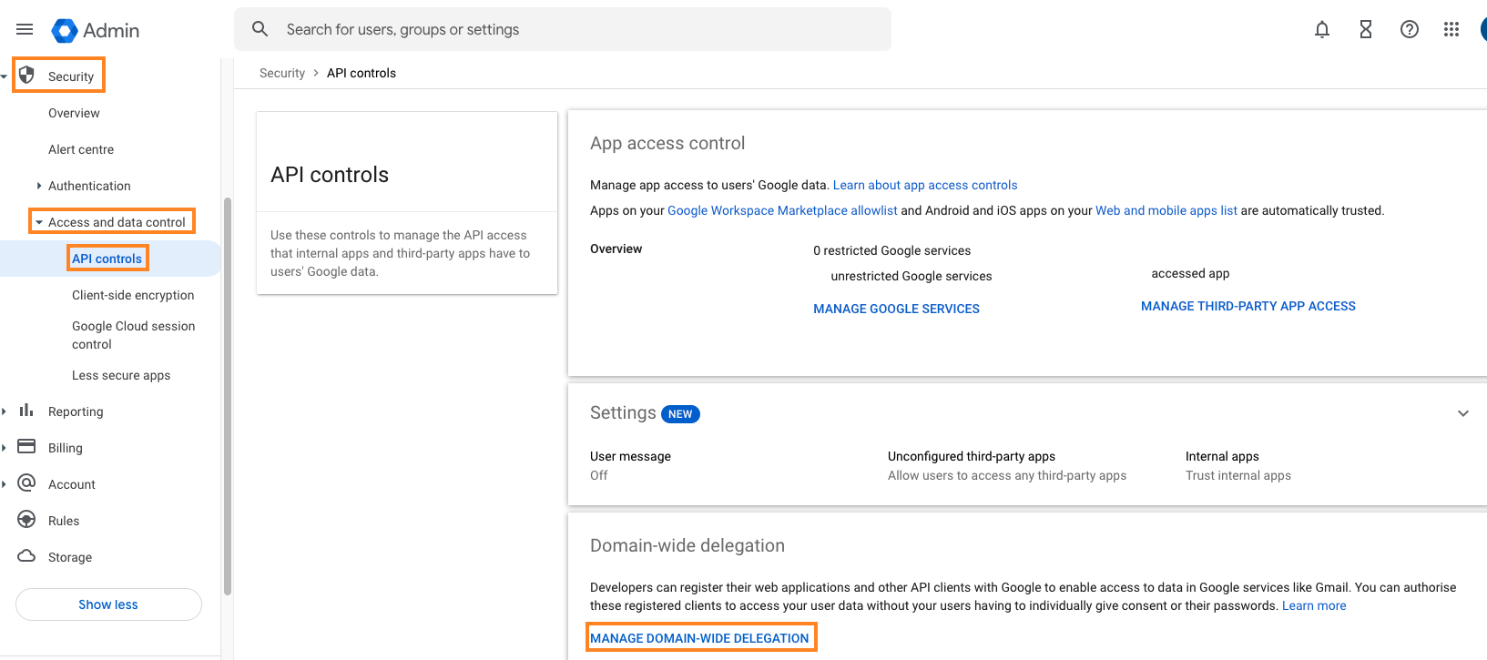The image size is (1487, 660).
Task: Click the Reporting bar chart icon
Action: click(26, 411)
